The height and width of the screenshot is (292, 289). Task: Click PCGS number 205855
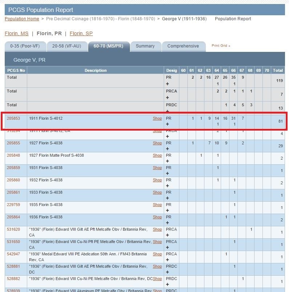point(13,143)
